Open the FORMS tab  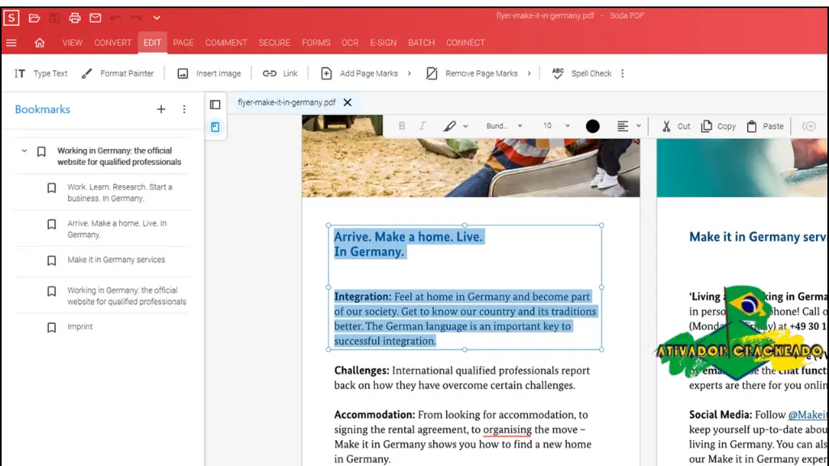(317, 43)
